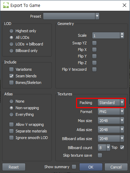Screen dimensions: 130x173
Task: Enable Flip V texcoord checkbox
Action: [94, 69]
